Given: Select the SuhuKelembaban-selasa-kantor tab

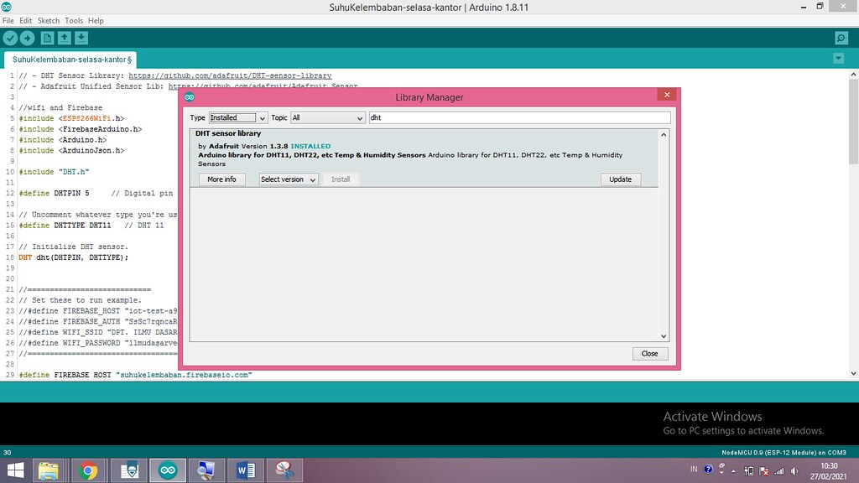Looking at the screenshot, I should (70, 60).
